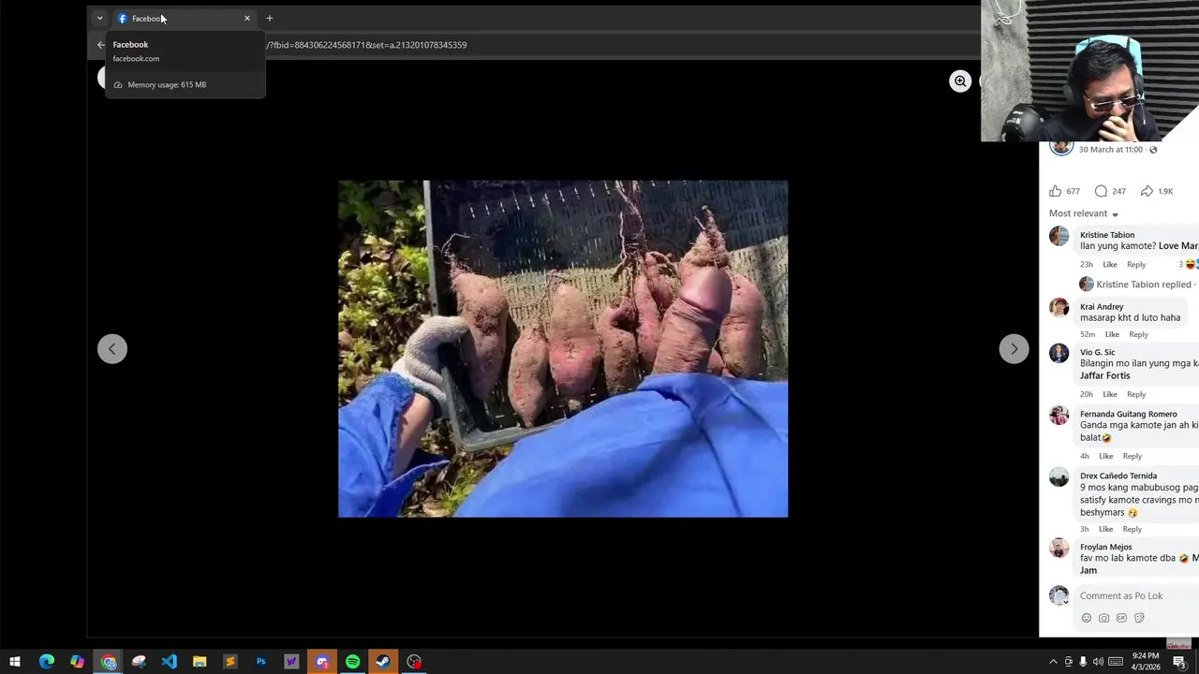1199x674 pixels.
Task: Expand Kristine Tabion replied thread
Action: (x=1144, y=285)
